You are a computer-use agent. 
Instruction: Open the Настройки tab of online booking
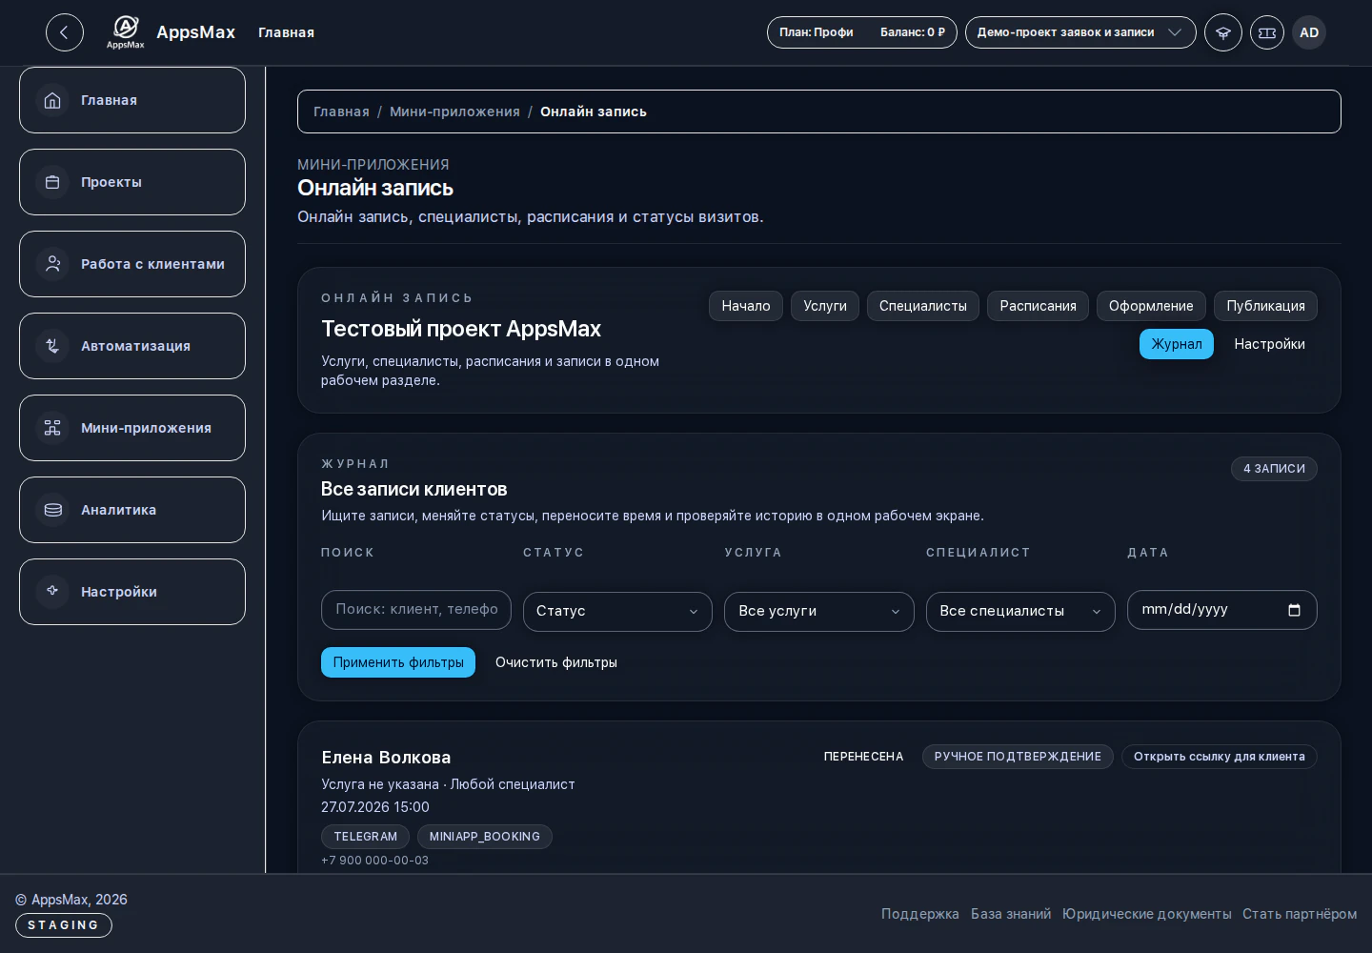1269,344
